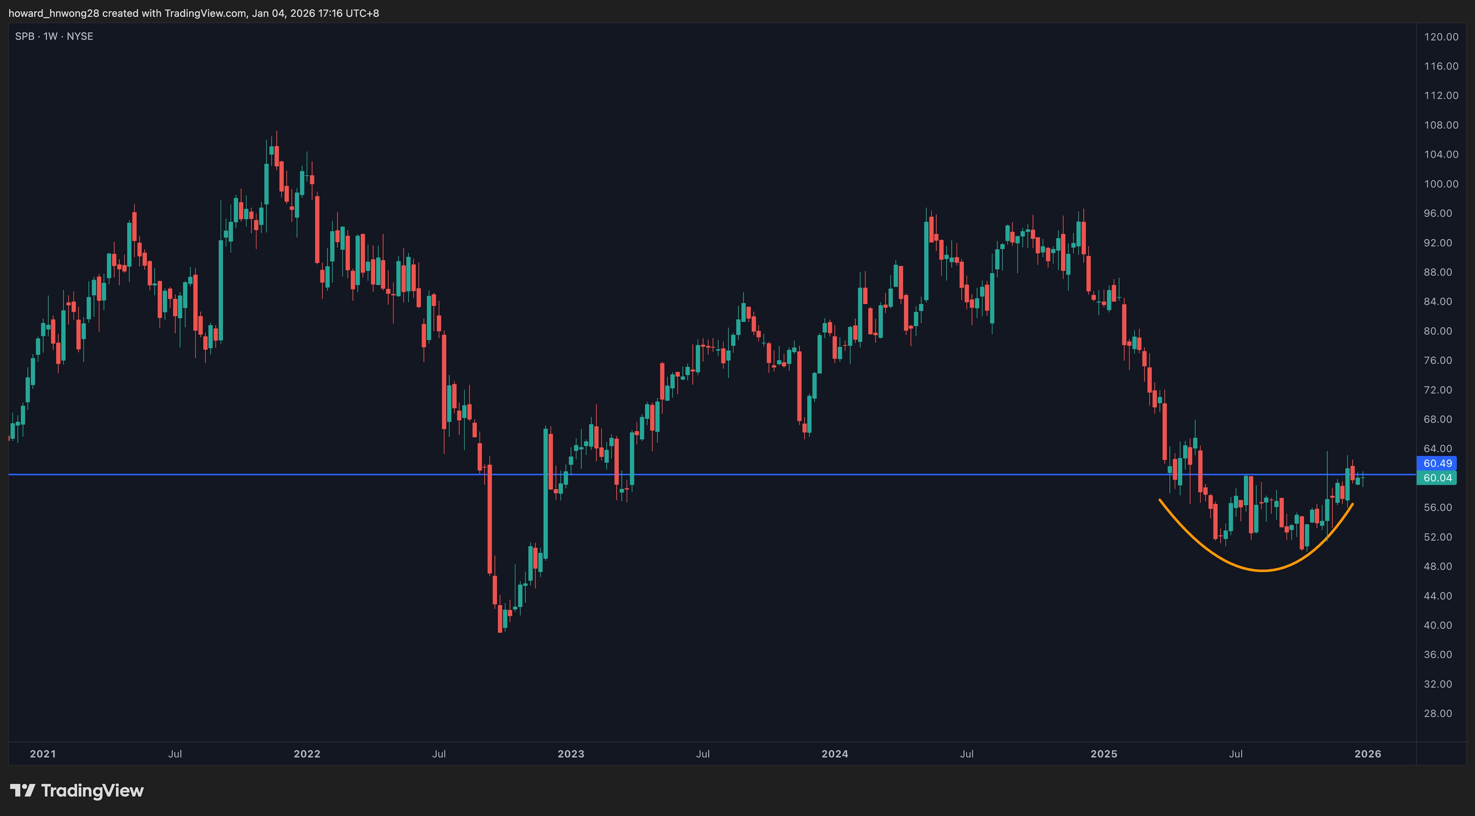
Task: Select the blue 60.49 price label
Action: click(x=1437, y=463)
